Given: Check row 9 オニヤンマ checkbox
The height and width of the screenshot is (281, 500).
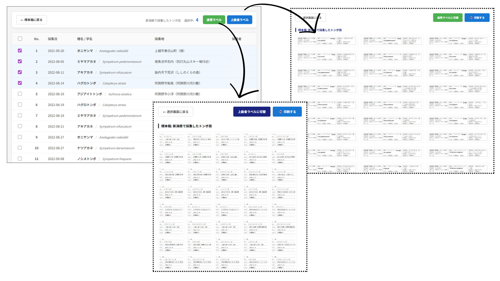Looking at the screenshot, I should pyautogui.click(x=20, y=137).
